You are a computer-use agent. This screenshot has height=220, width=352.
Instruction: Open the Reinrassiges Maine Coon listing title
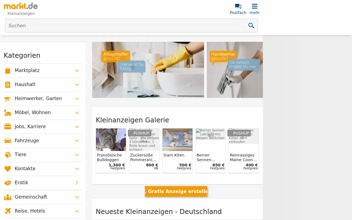pyautogui.click(x=243, y=157)
